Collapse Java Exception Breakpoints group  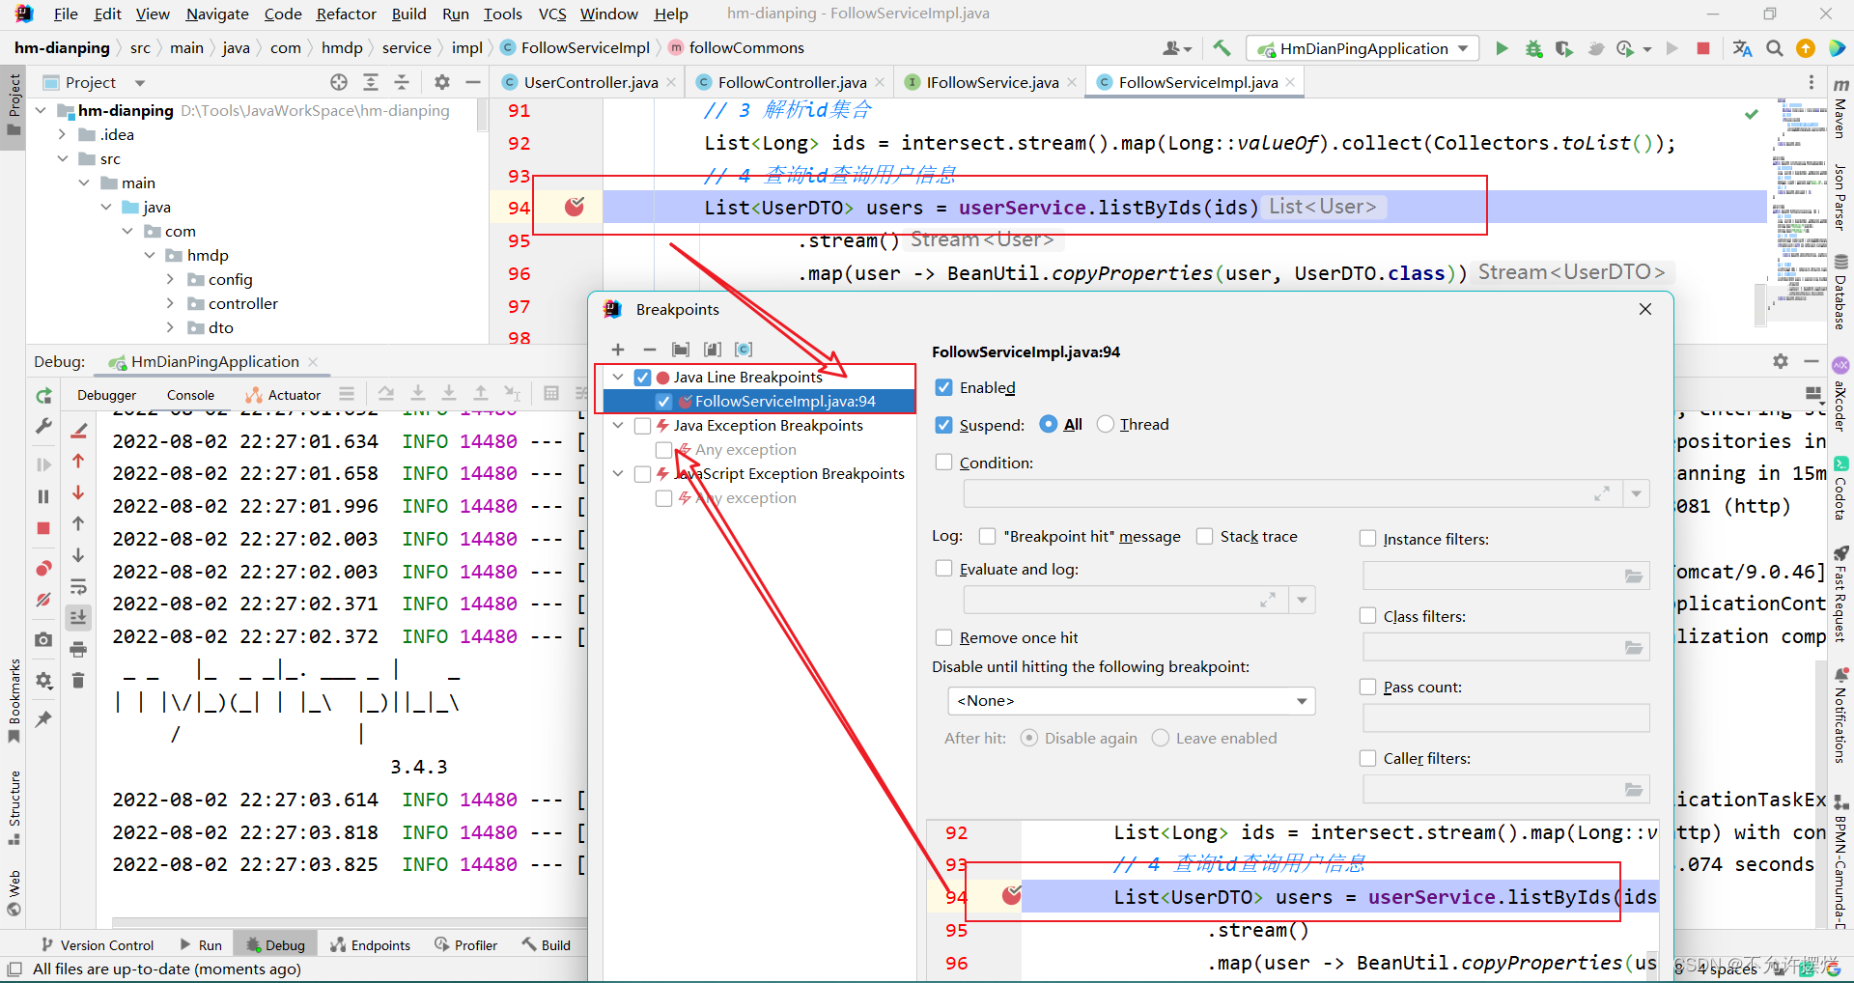coord(618,425)
